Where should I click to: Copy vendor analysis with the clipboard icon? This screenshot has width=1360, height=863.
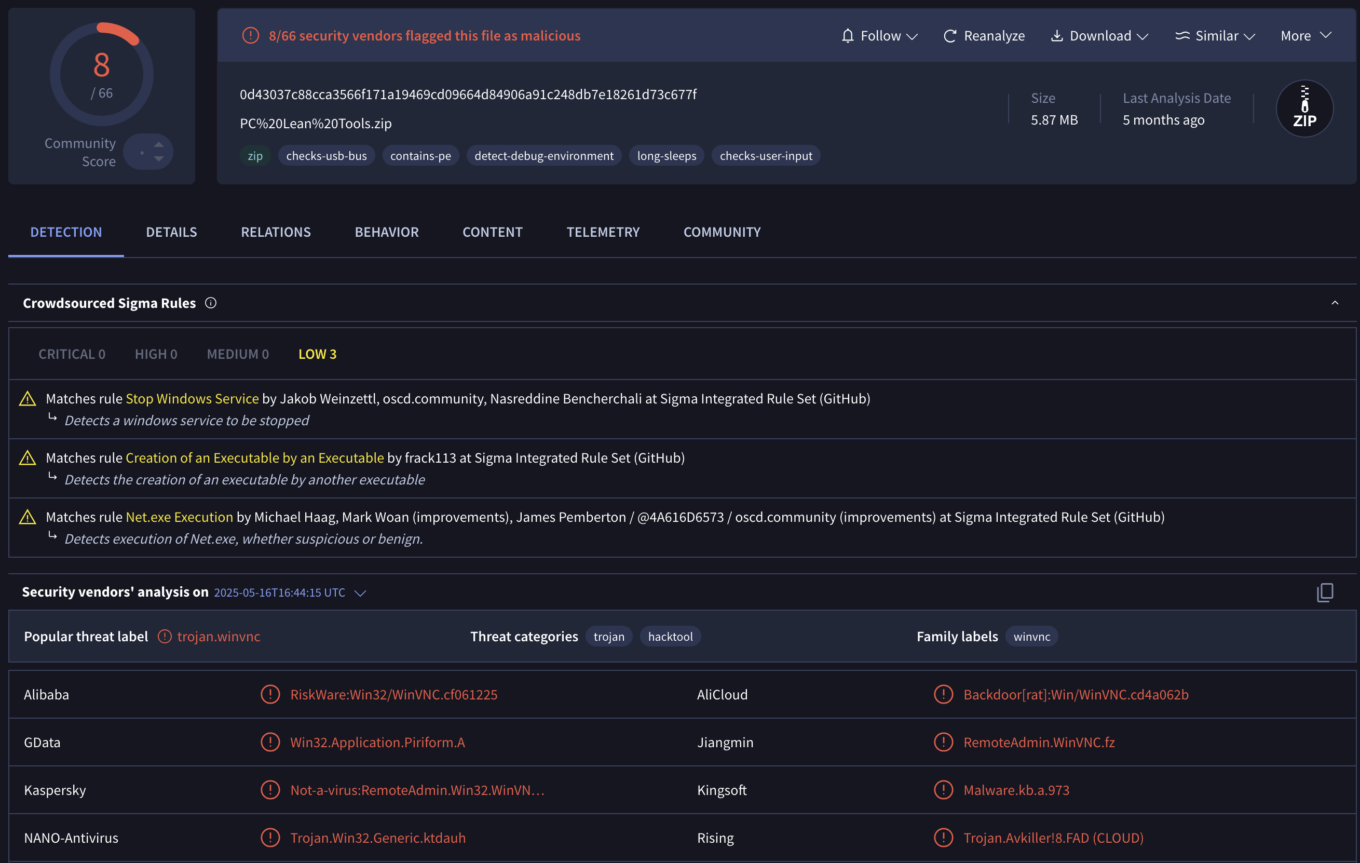click(1325, 592)
